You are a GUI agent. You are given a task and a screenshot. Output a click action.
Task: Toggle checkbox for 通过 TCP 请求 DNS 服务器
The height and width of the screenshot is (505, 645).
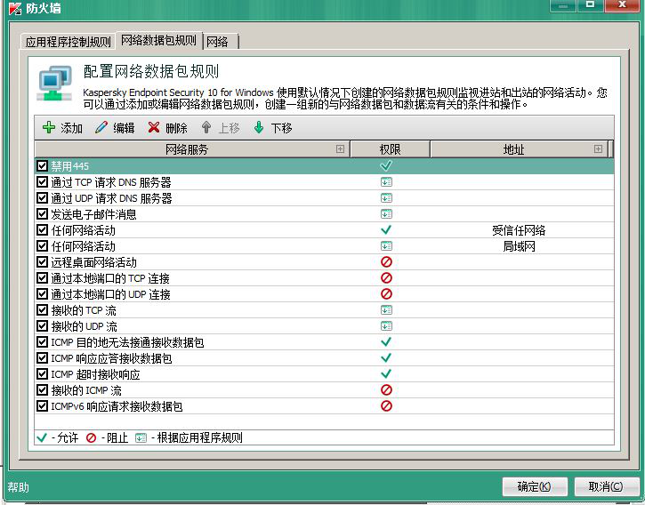[42, 182]
